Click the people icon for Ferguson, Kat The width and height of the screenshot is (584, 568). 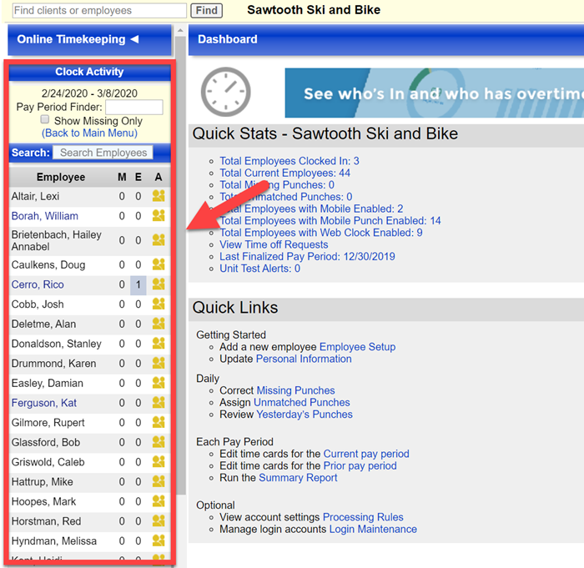click(x=159, y=403)
